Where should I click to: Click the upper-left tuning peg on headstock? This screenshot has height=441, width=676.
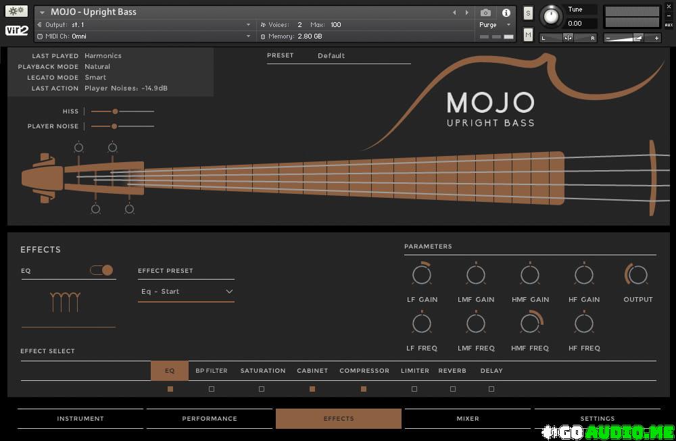(x=78, y=147)
